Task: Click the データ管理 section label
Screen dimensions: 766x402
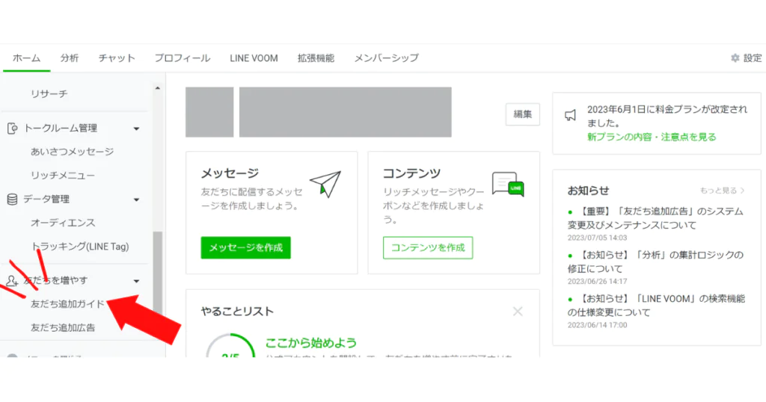Action: tap(46, 199)
